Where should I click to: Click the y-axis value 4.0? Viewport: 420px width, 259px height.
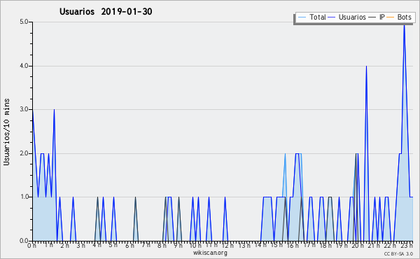tap(24, 66)
